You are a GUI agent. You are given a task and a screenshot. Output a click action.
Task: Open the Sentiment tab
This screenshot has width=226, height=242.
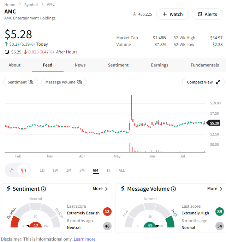tap(118, 65)
